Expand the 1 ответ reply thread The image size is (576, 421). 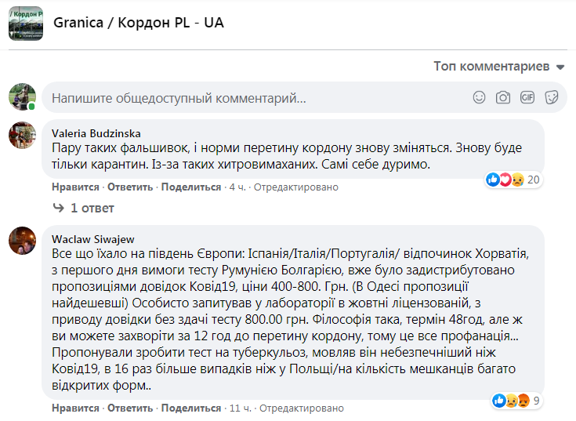pyautogui.click(x=83, y=209)
